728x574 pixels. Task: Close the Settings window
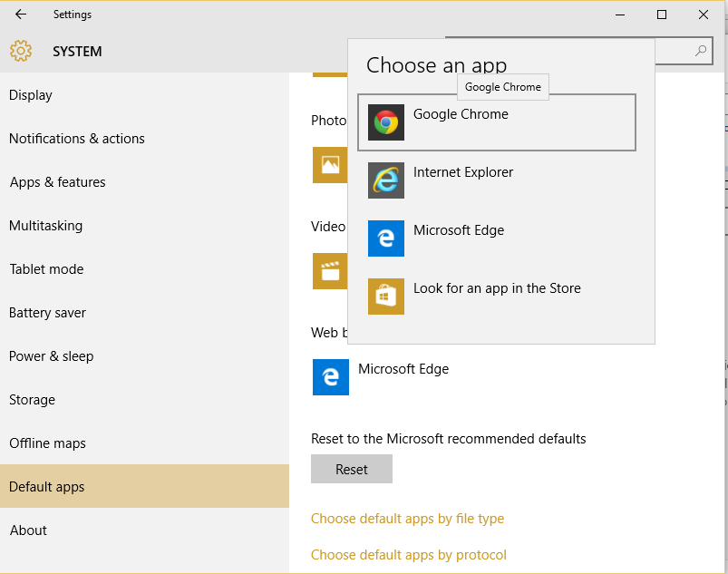[x=704, y=15]
